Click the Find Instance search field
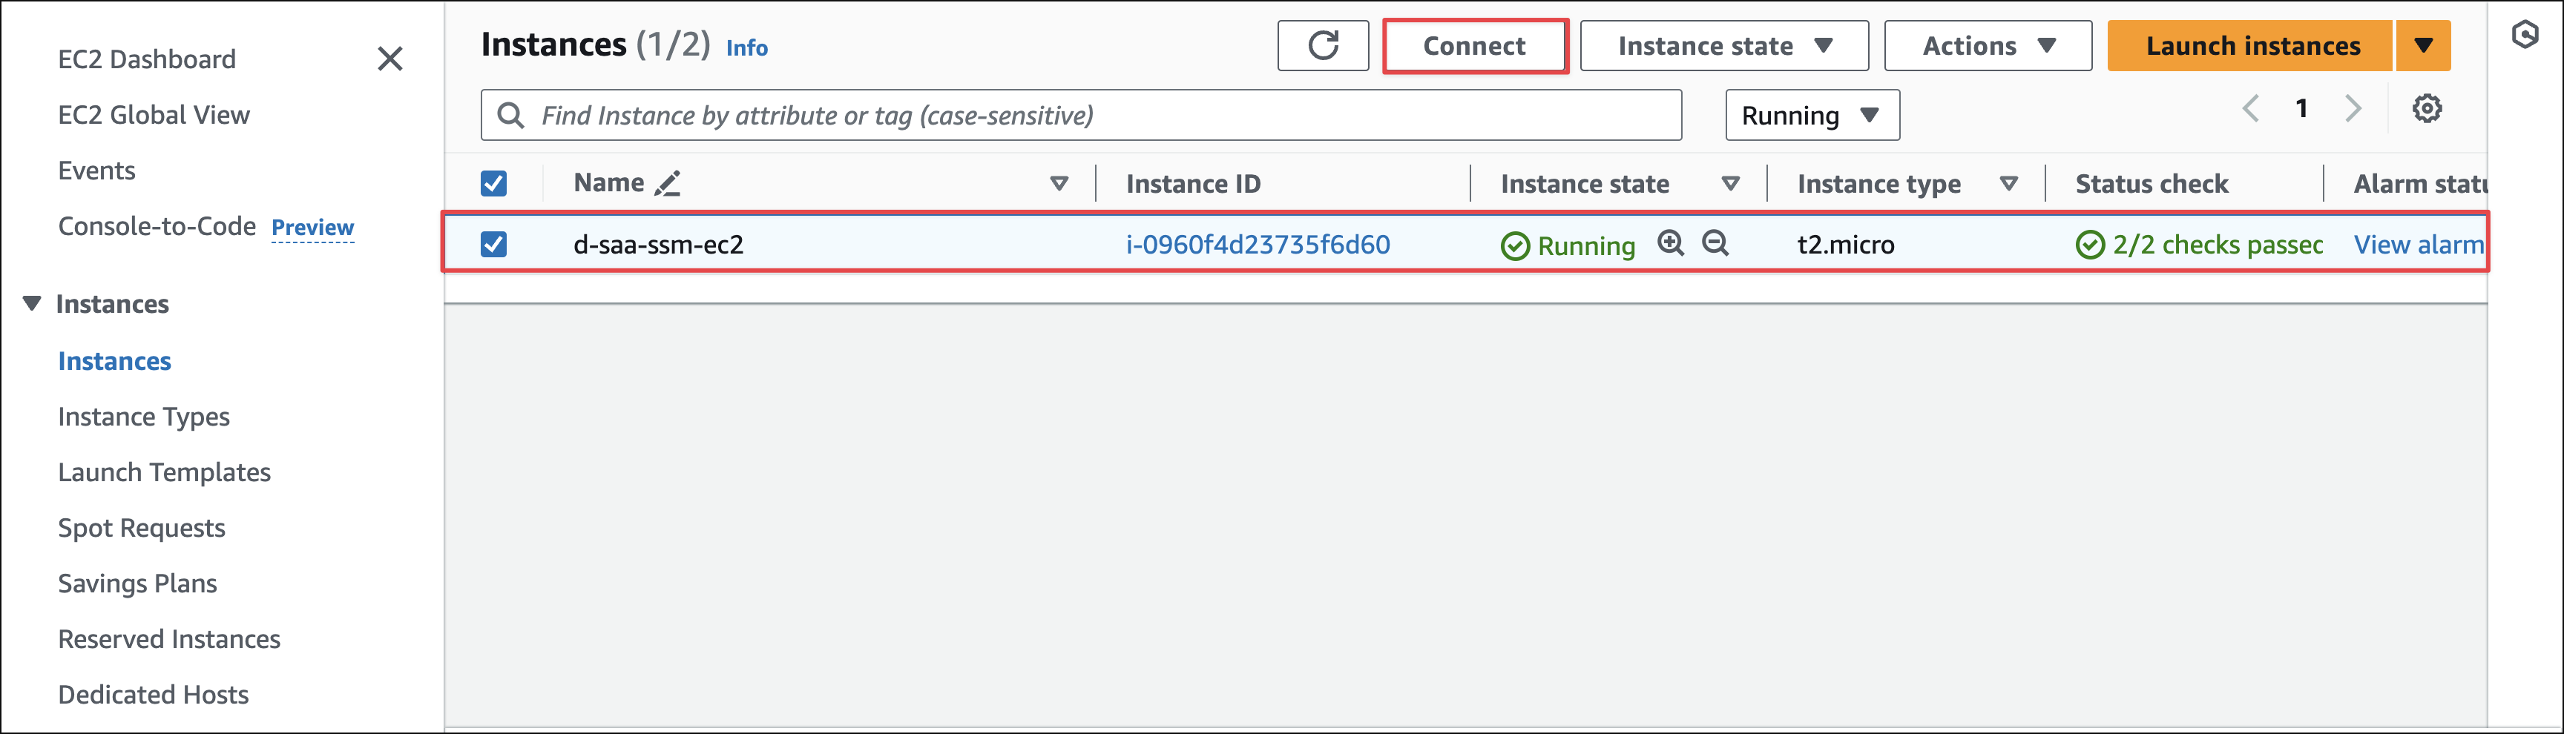The image size is (2564, 734). click(1095, 116)
